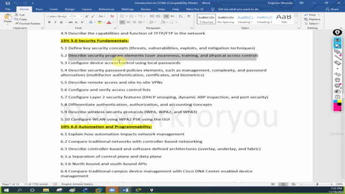Click the Clear All Formatting icon
The image size is (345, 194).
pyautogui.click(x=112, y=17)
